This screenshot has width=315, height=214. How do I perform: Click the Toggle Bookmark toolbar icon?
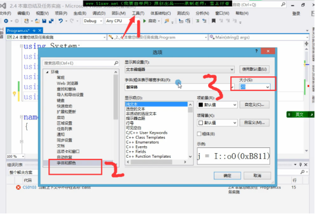214,21
